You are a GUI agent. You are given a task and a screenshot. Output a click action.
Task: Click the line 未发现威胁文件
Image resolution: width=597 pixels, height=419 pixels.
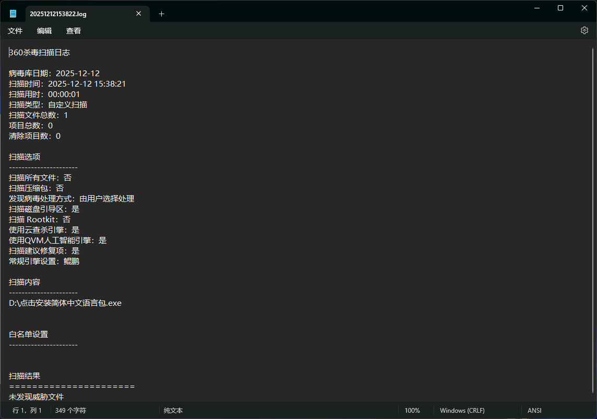click(x=36, y=397)
